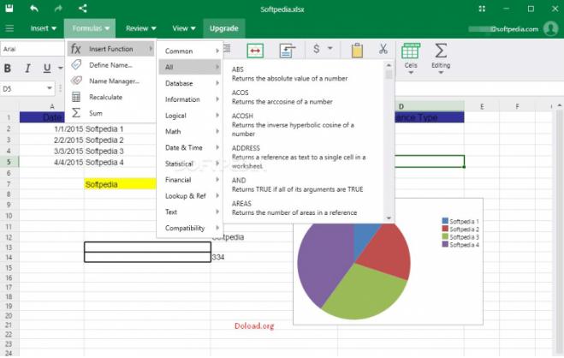This screenshot has width=564, height=358.
Task: Open the Formulas menu
Action: coord(90,28)
